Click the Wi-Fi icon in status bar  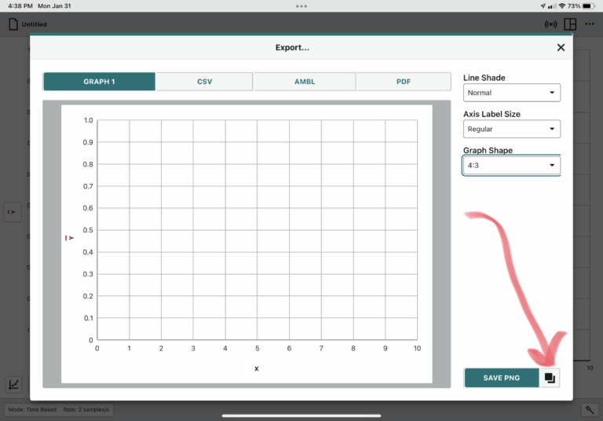coord(562,5)
